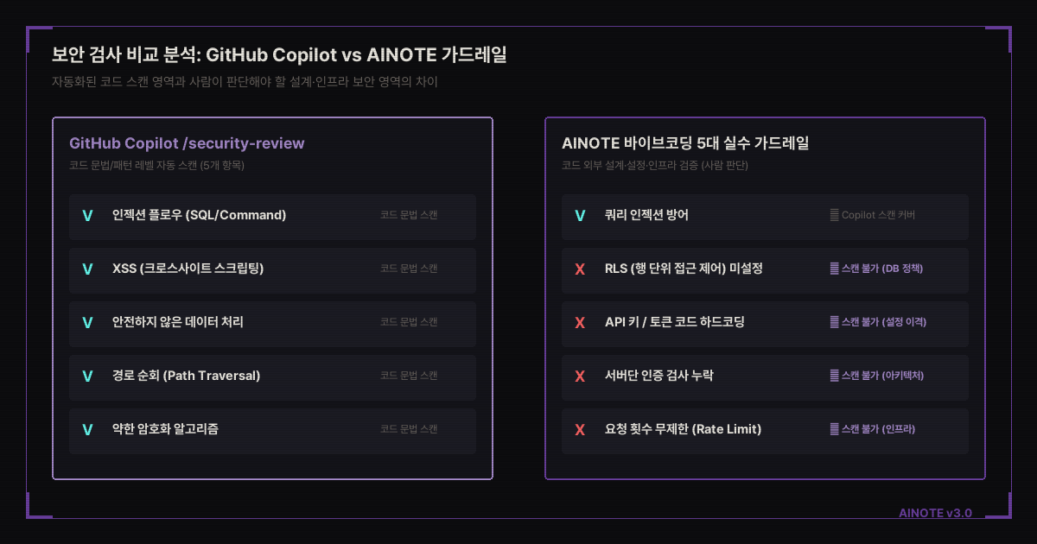1037x544 pixels.
Task: Click the check icon beside 약한 암호화 알고리즘
Action: [87, 429]
